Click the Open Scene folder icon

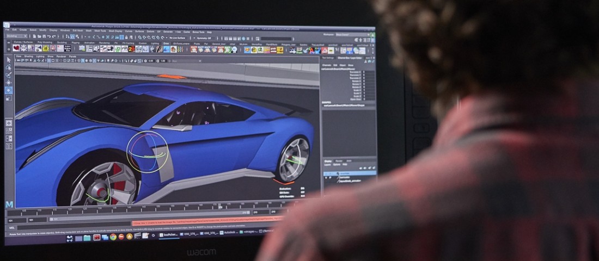(x=39, y=36)
